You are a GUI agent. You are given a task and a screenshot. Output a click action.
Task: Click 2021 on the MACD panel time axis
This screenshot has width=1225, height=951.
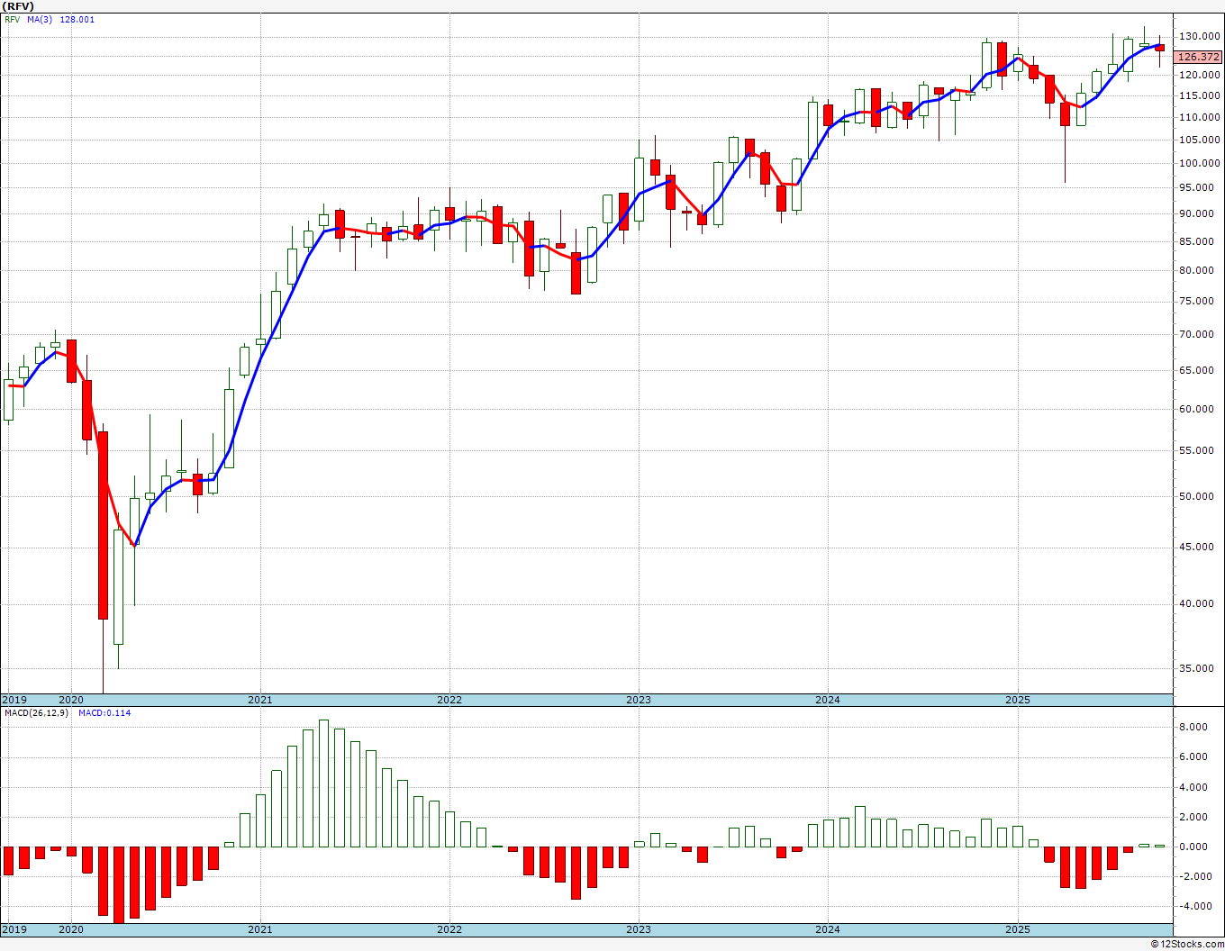(x=260, y=929)
